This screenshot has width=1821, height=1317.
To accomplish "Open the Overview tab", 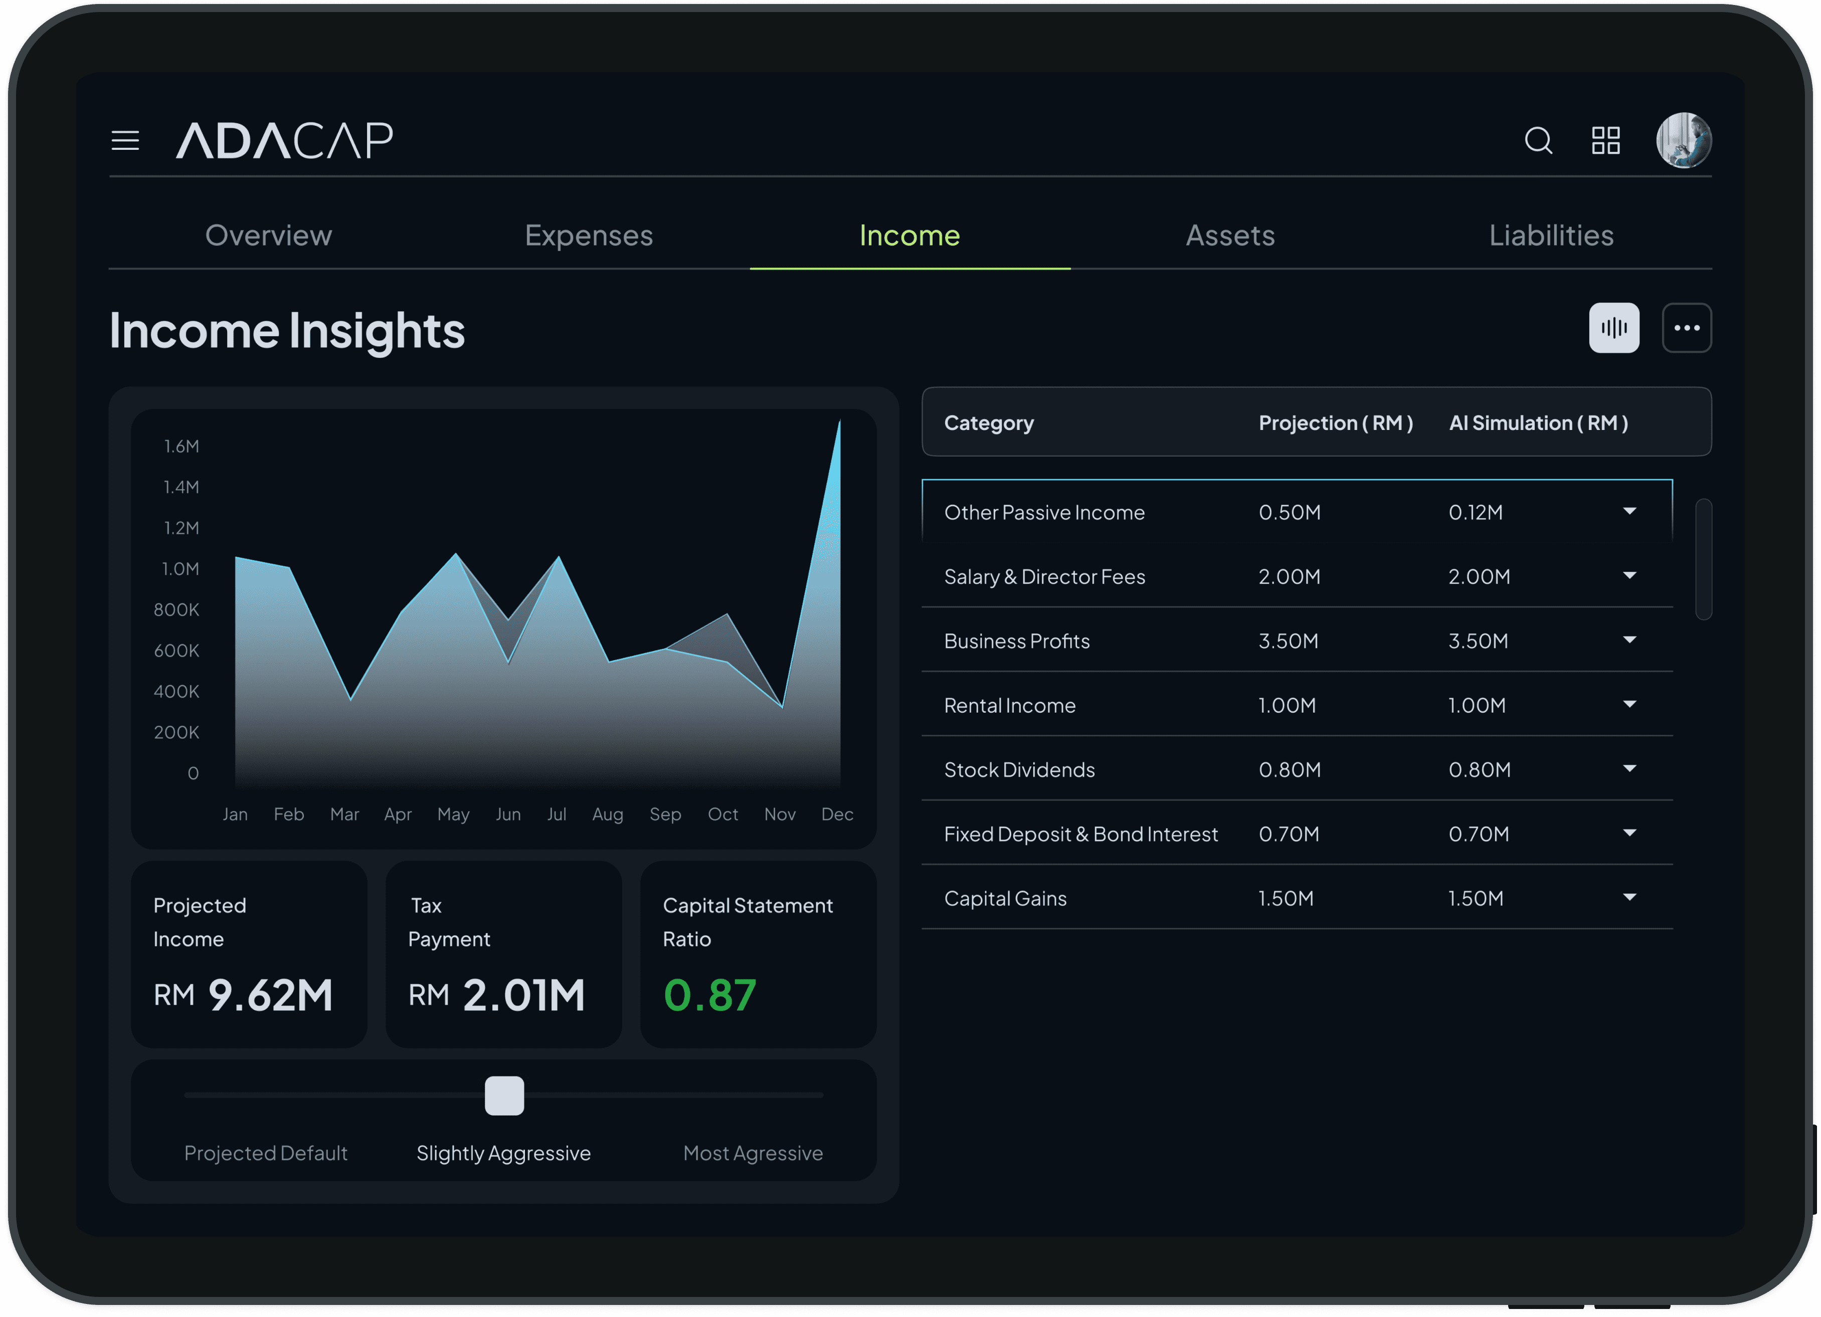I will pyautogui.click(x=268, y=235).
